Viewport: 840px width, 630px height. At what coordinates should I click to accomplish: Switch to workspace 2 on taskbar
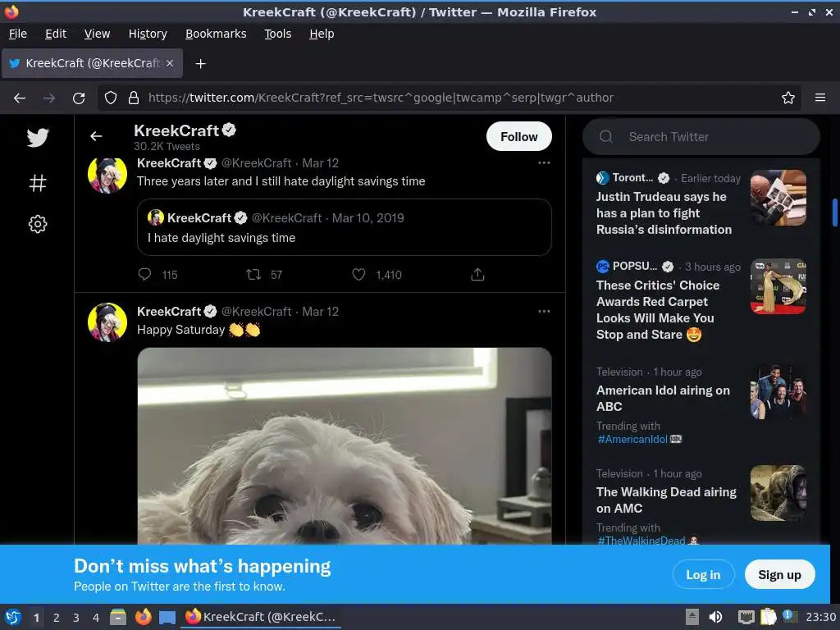(57, 618)
